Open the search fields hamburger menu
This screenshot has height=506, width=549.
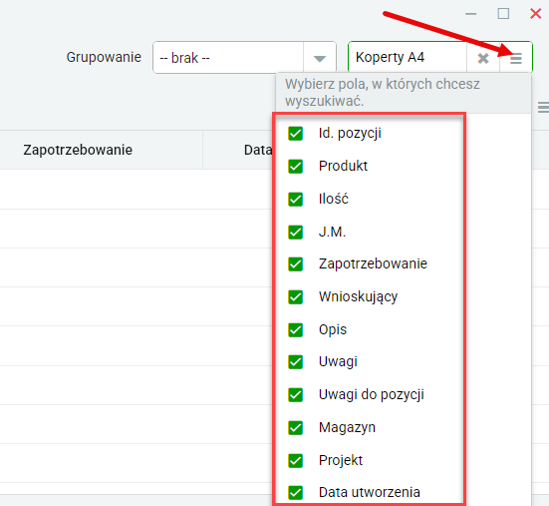(x=516, y=58)
